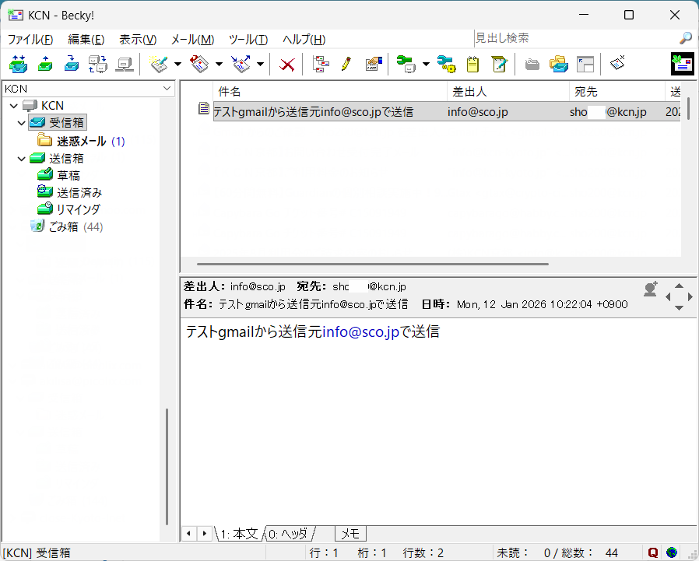Delete the selected message with the red X icon
The image size is (699, 561).
point(286,64)
